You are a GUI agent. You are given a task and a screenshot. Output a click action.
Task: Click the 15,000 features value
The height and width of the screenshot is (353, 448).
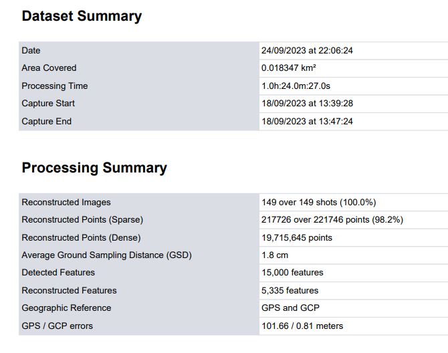coord(292,273)
